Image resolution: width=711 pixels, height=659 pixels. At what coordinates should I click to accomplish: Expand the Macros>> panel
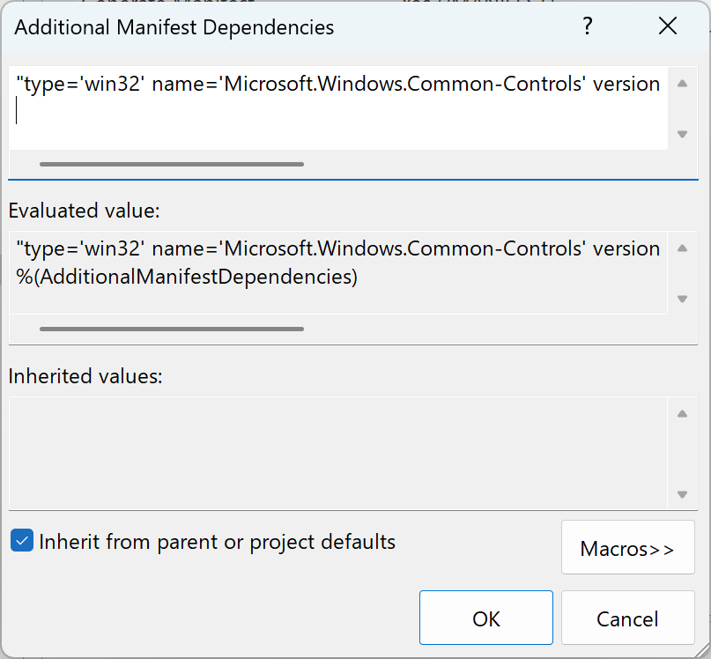coord(627,548)
